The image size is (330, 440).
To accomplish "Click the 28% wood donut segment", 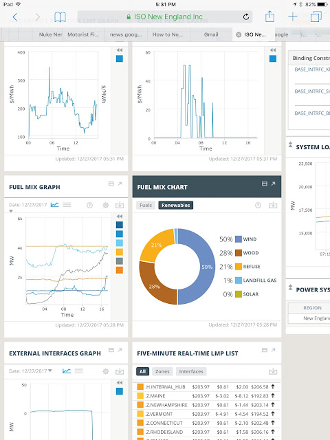I will coord(154,287).
